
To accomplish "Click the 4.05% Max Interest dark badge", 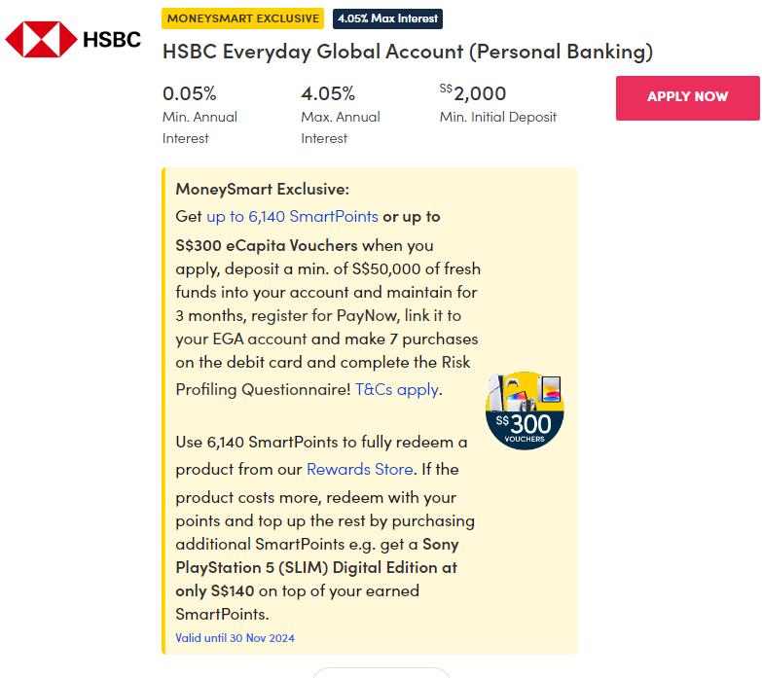I will pos(387,18).
